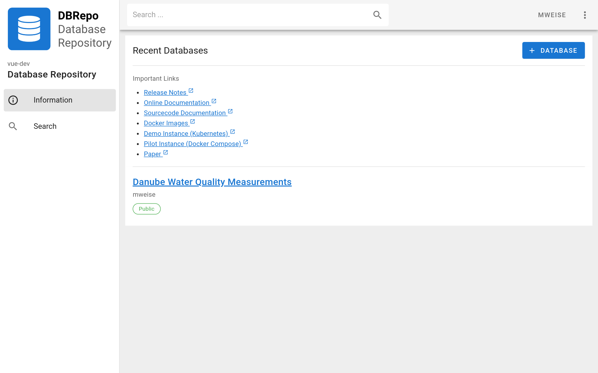Image resolution: width=598 pixels, height=373 pixels.
Task: Click external link icon beside Online Documentation
Action: [x=214, y=101]
